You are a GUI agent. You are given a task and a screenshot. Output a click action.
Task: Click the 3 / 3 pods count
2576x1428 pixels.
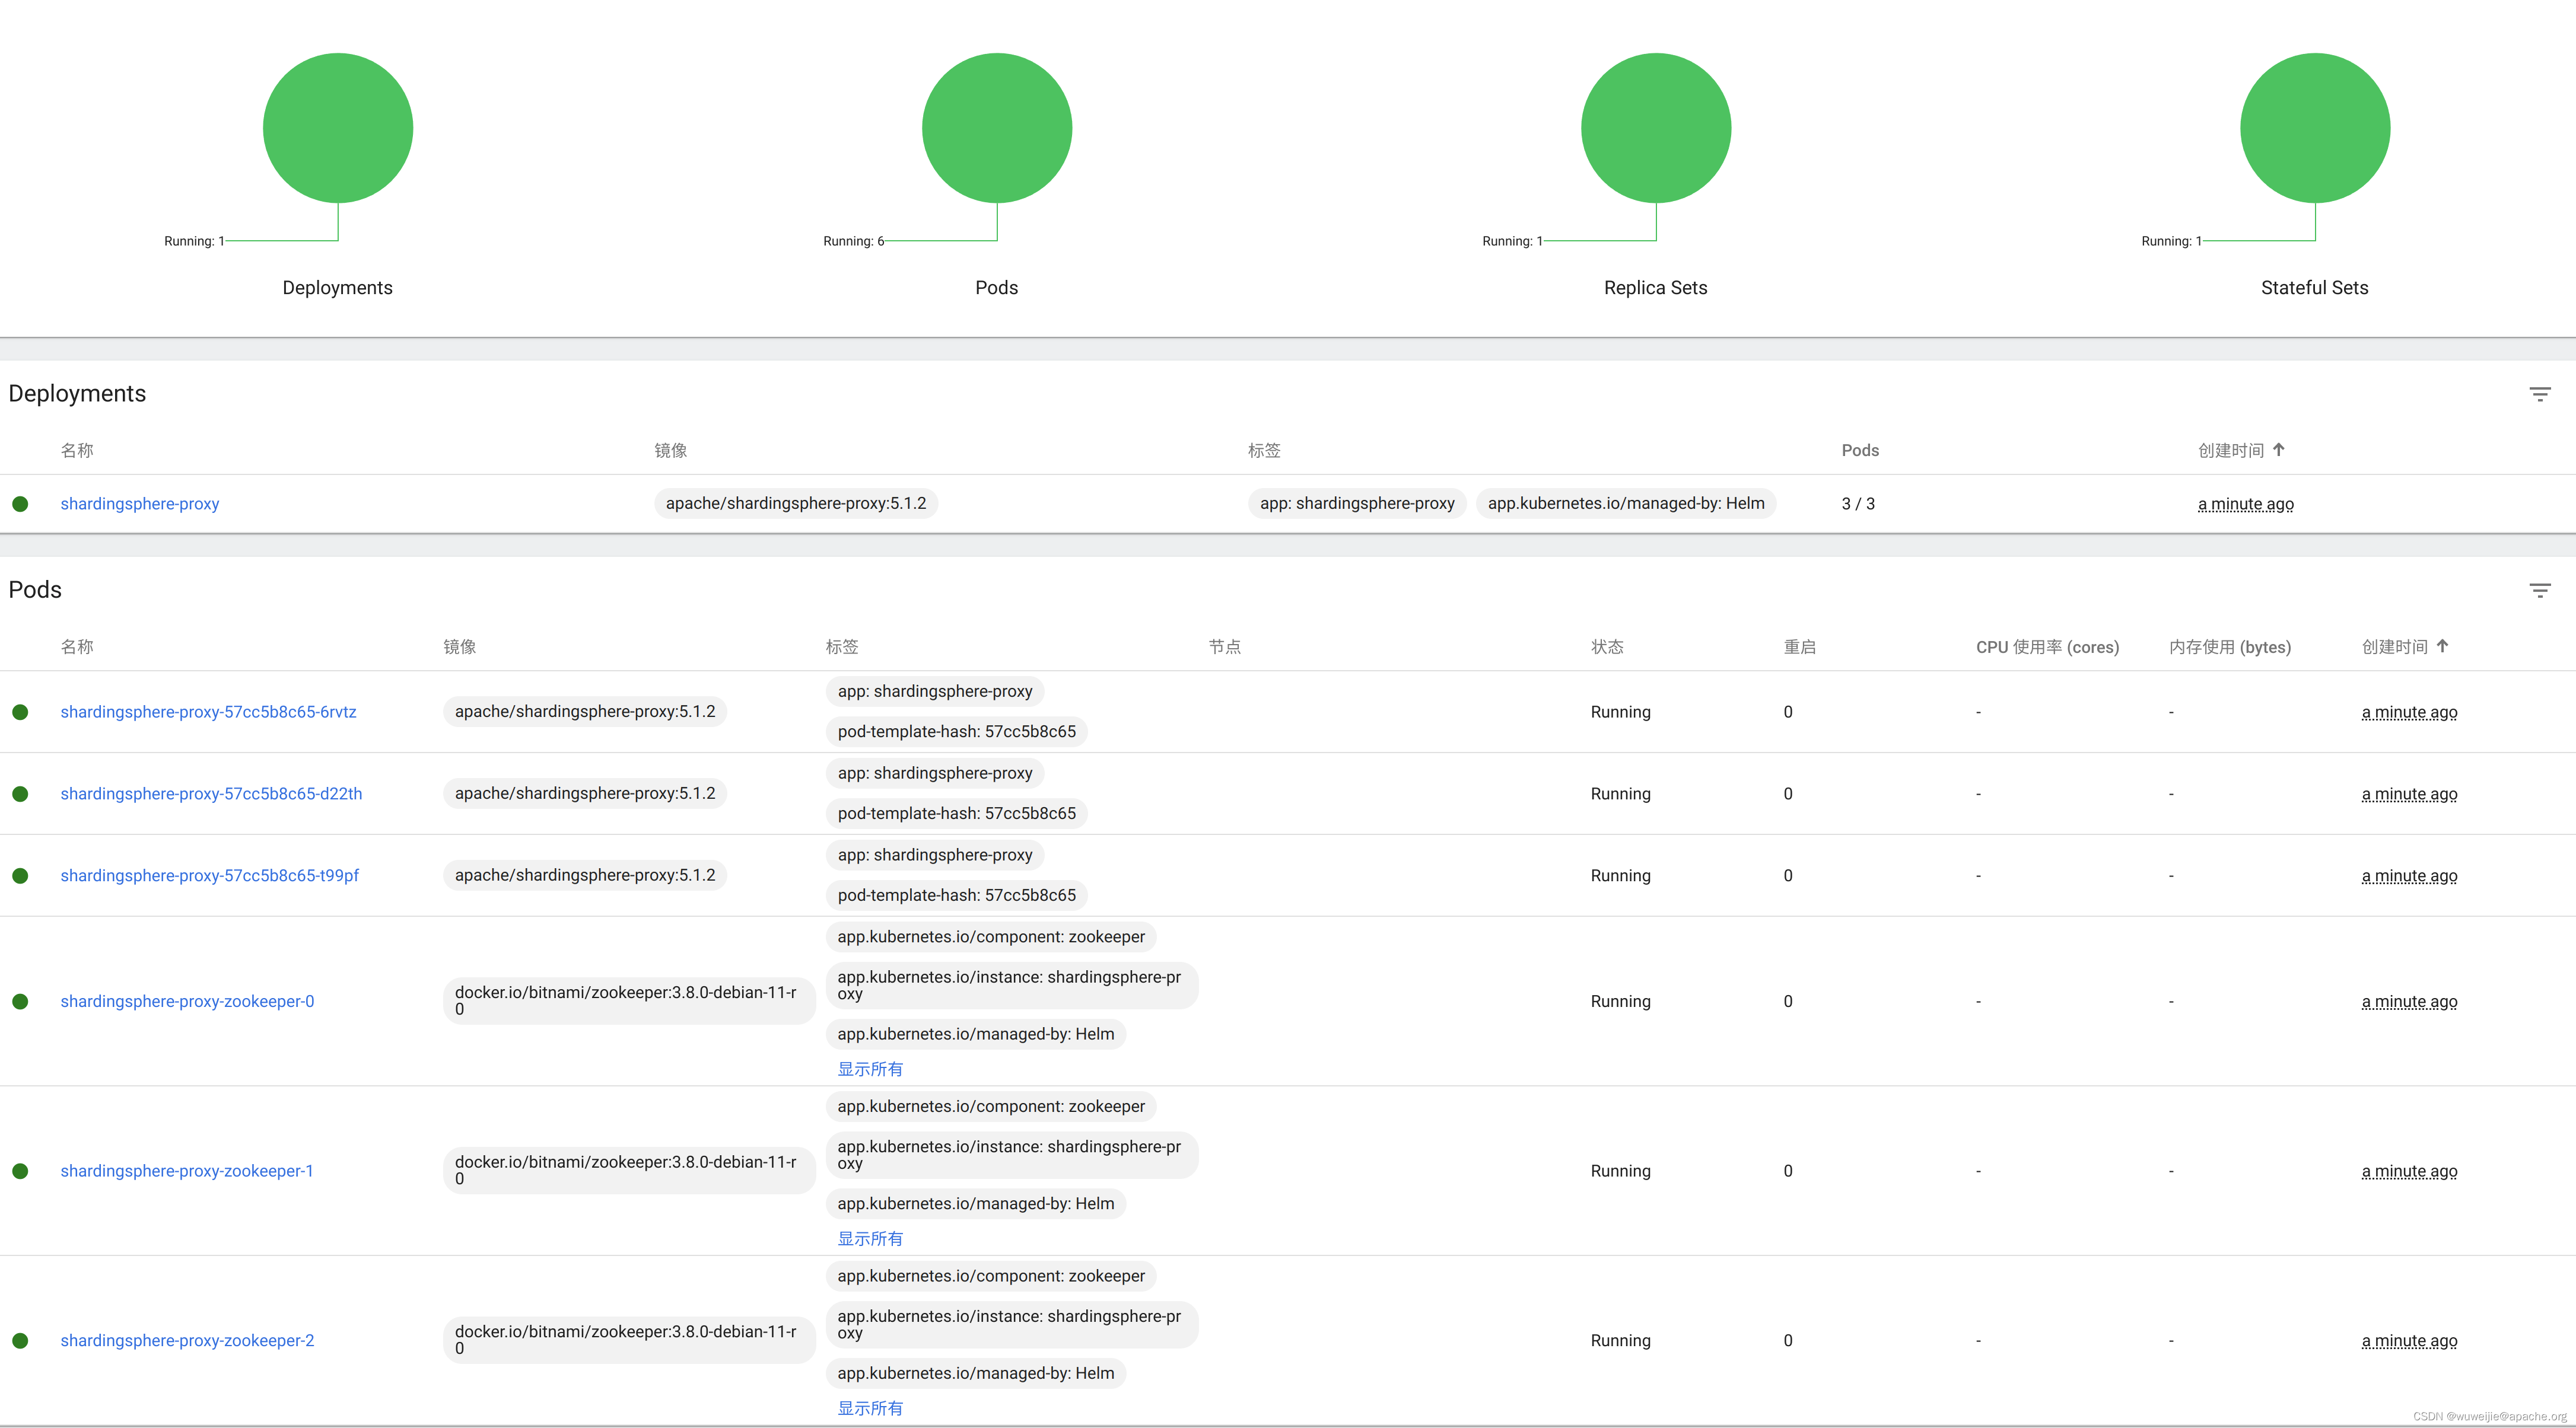(x=1858, y=503)
